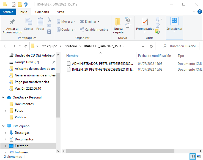Open recent locations dropdown chevron

point(20,46)
